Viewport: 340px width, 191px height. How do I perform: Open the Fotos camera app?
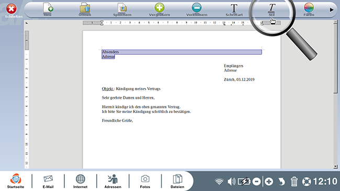point(145,181)
